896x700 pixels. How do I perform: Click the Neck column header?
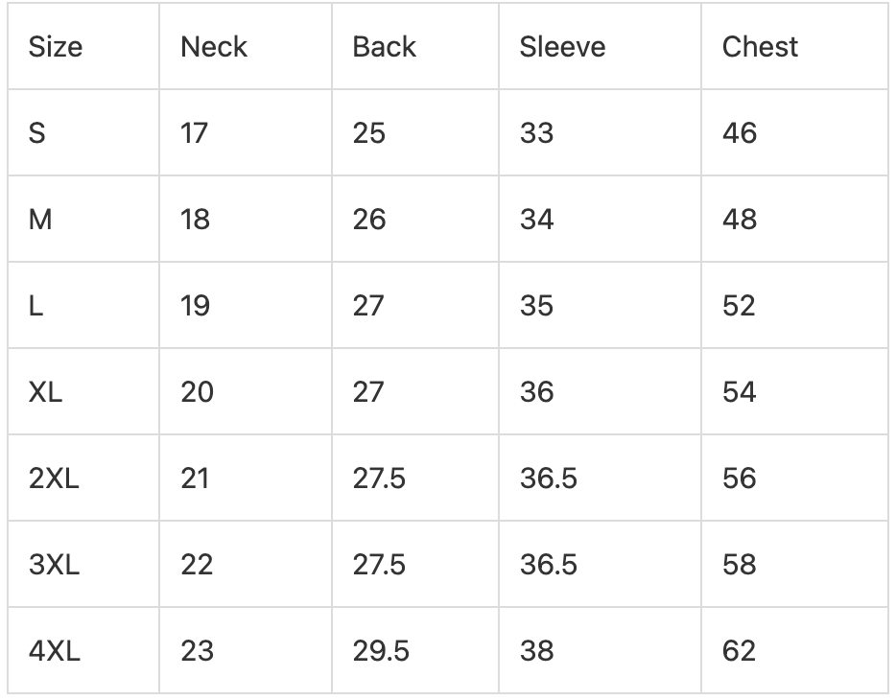[214, 47]
